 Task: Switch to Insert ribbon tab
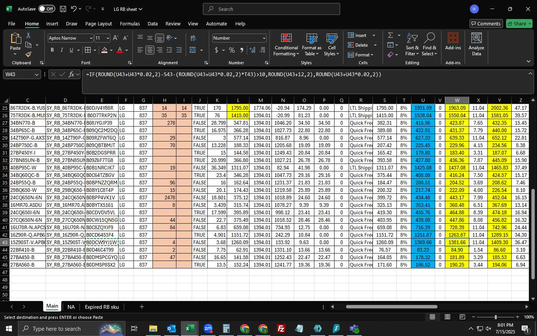point(52,24)
